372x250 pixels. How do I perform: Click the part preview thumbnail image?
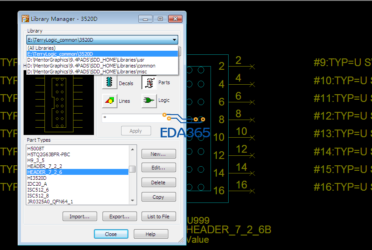(x=59, y=102)
